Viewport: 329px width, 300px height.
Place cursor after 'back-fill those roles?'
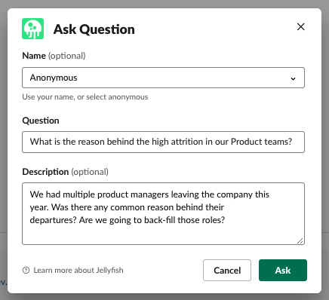226,220
